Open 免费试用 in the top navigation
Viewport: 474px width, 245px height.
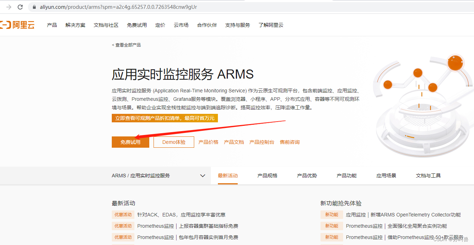click(137, 25)
